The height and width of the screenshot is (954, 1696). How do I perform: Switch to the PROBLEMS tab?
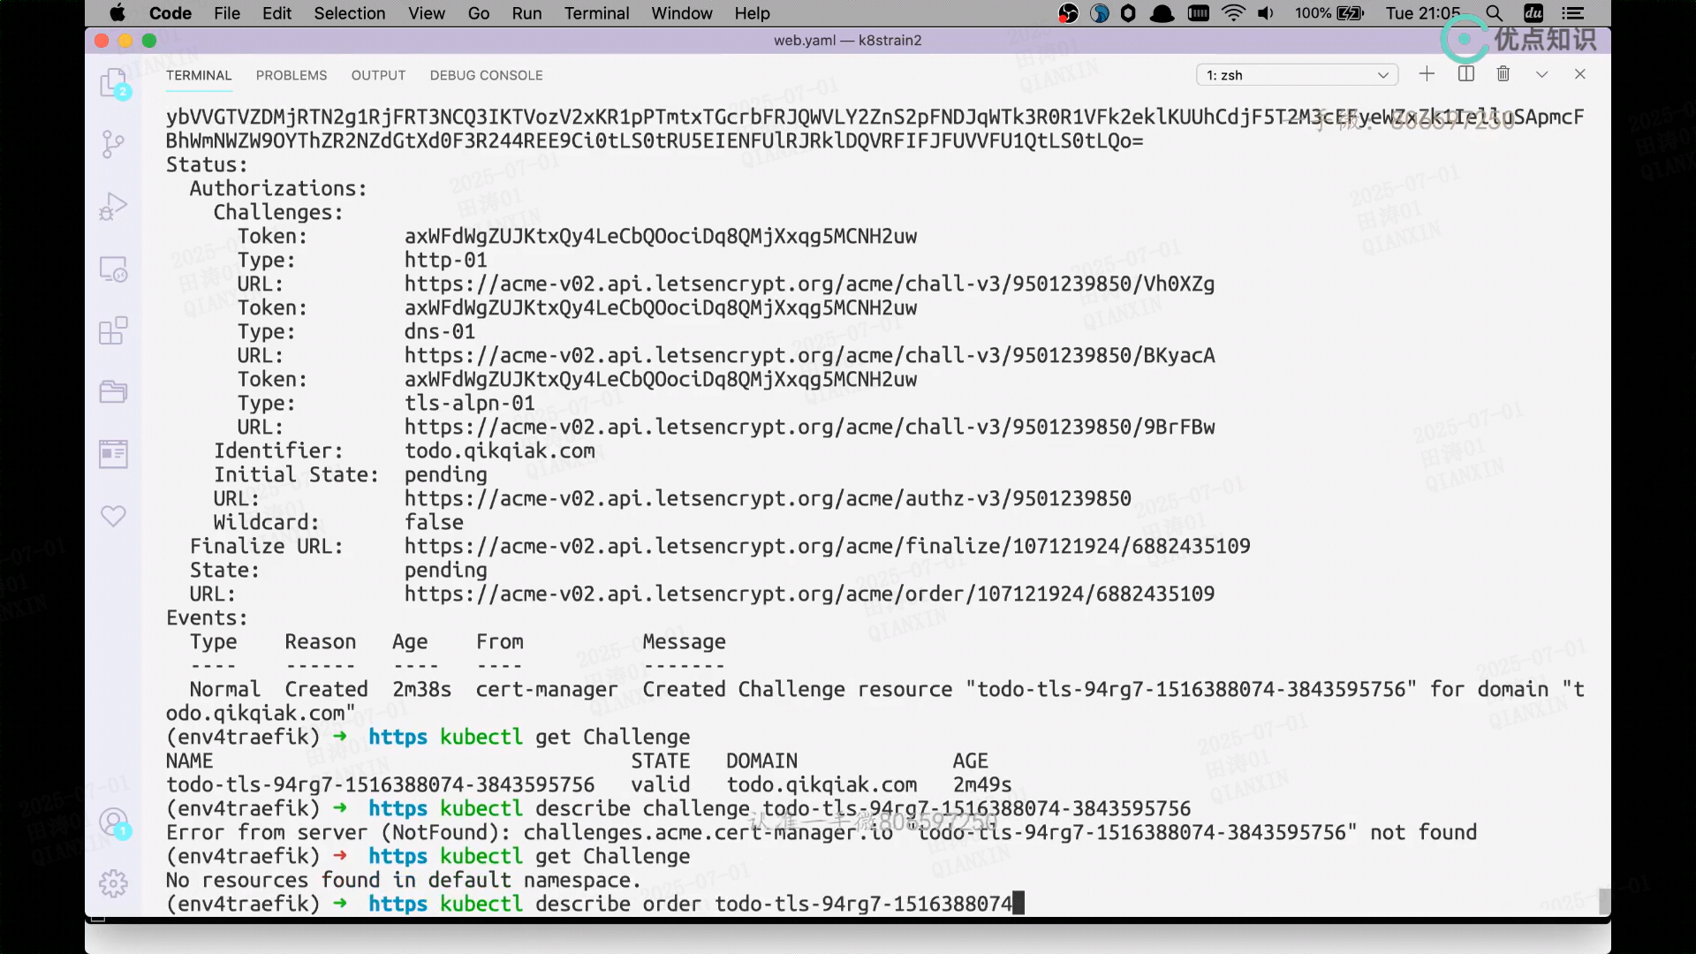pos(291,75)
